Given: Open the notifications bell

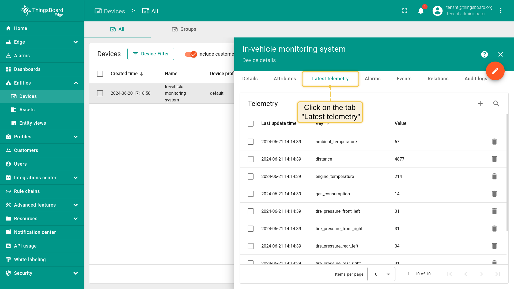Looking at the screenshot, I should pos(421,11).
